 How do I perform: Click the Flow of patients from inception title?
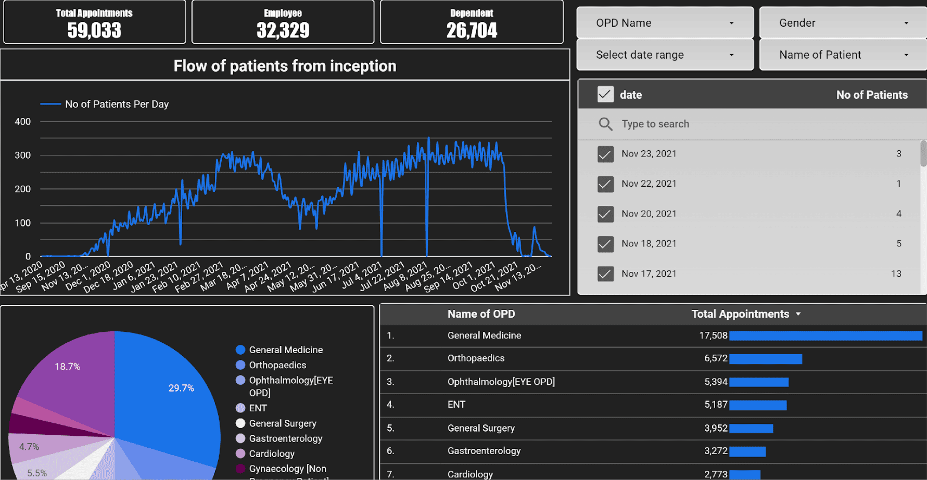tap(285, 66)
